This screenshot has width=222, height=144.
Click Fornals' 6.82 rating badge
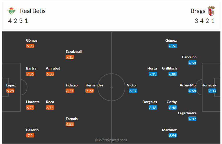click(x=70, y=124)
